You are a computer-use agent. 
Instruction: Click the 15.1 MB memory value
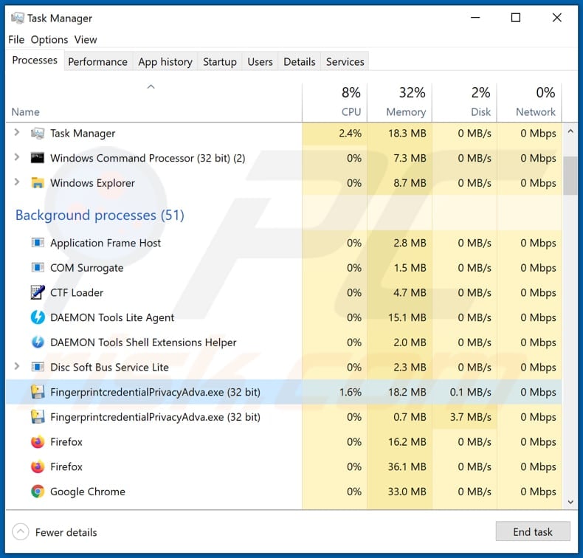pyautogui.click(x=407, y=317)
